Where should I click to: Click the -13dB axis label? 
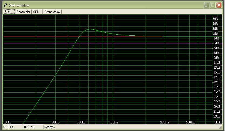click(x=216, y=68)
